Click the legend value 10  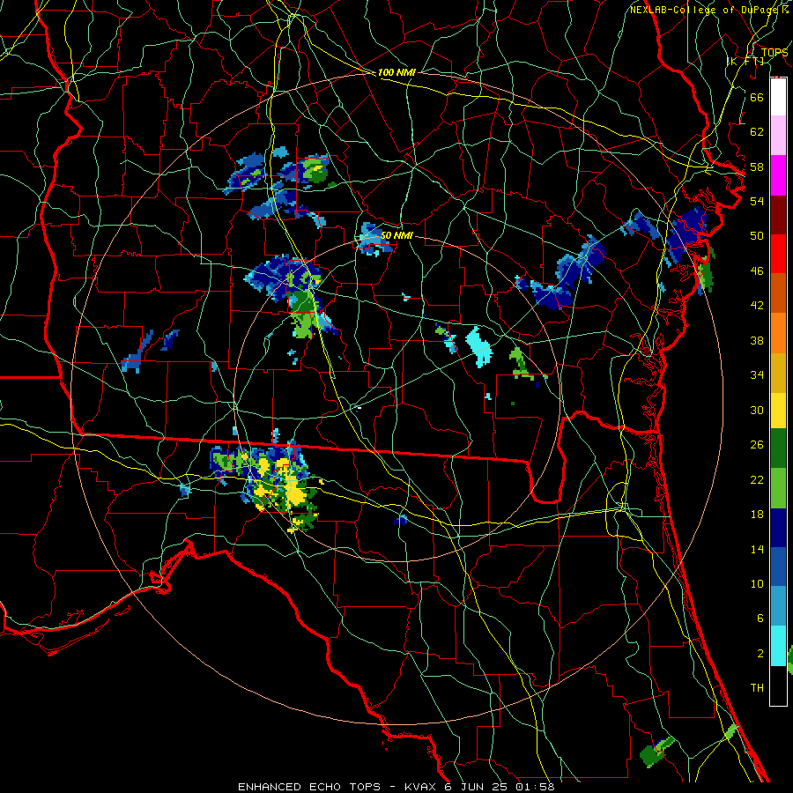[757, 583]
